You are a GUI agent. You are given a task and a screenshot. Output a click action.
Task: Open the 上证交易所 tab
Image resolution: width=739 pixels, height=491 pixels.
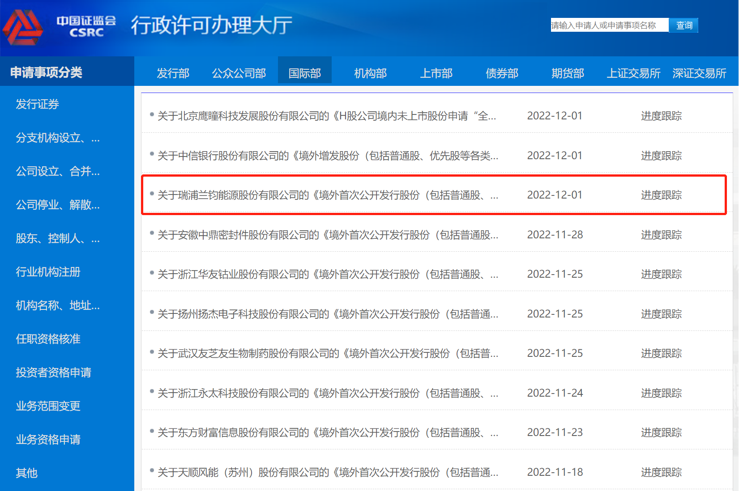click(x=633, y=72)
